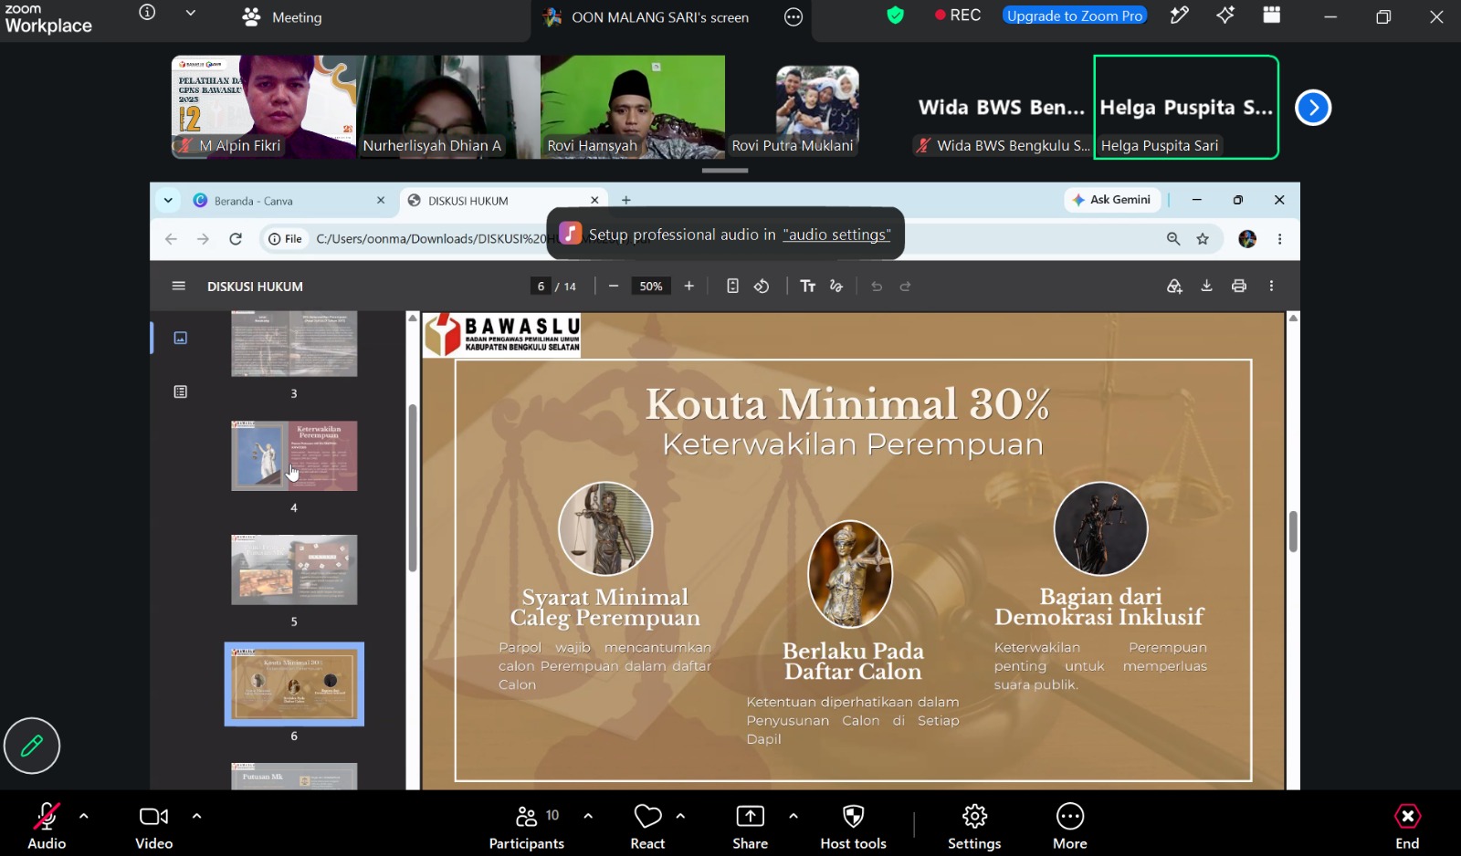1461x856 pixels.
Task: Expand the audio options caret
Action: point(84,816)
